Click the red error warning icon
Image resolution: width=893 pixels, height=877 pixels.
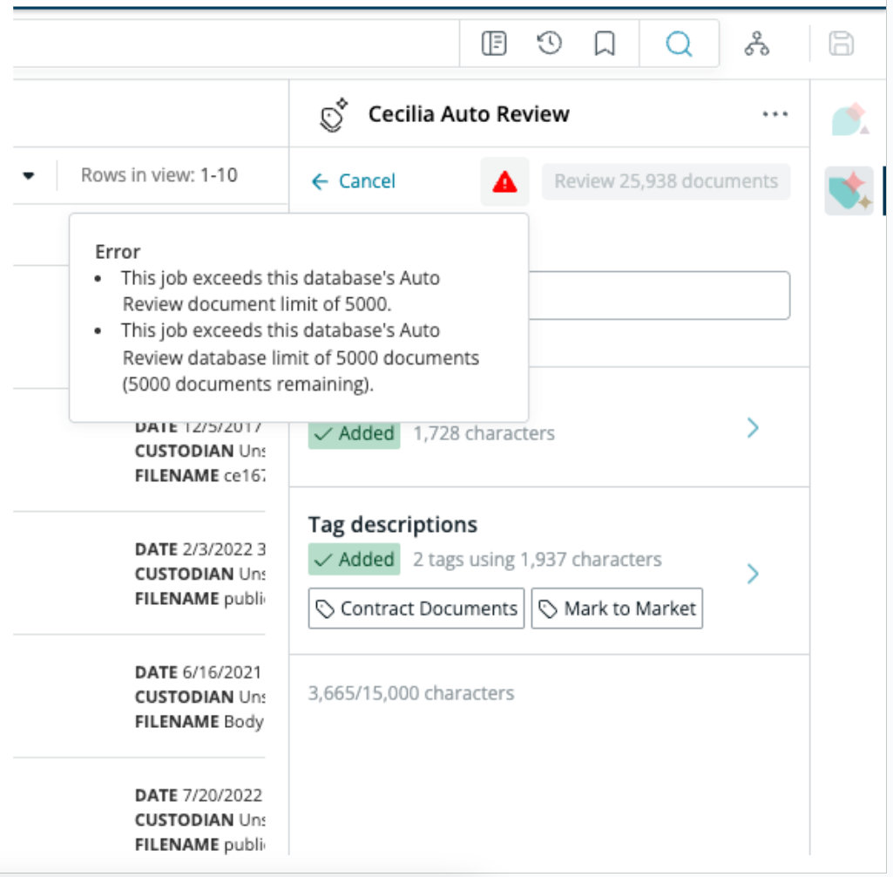point(504,181)
